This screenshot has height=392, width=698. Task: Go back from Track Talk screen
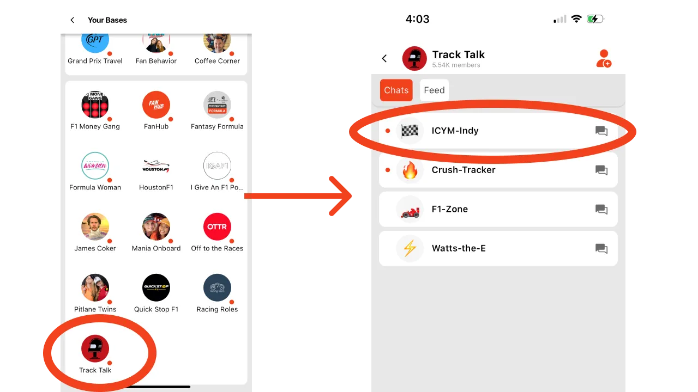click(384, 58)
